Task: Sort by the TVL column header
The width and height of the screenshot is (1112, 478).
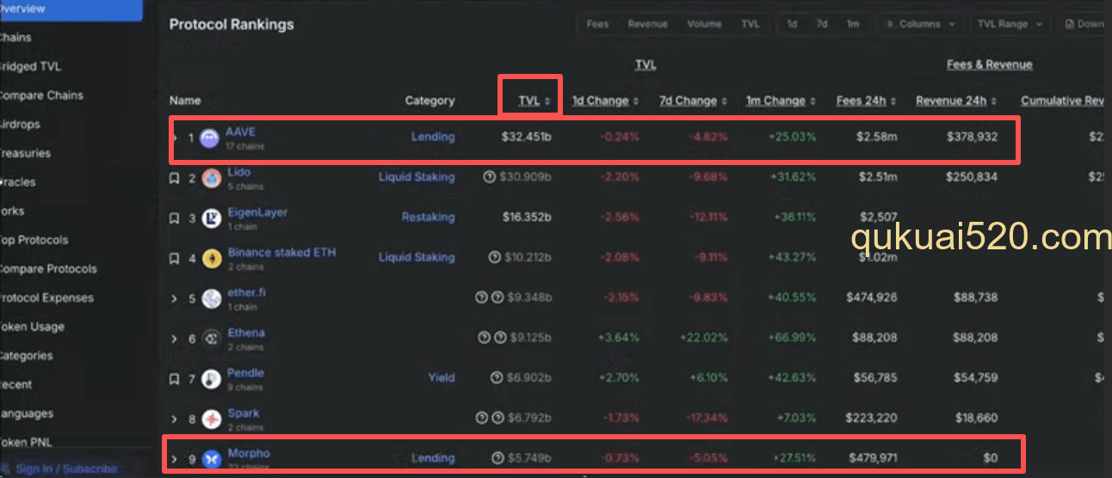Action: coord(534,101)
